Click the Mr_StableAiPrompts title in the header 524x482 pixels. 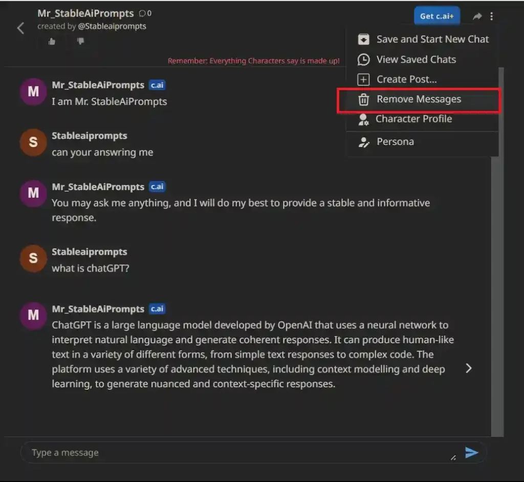85,13
